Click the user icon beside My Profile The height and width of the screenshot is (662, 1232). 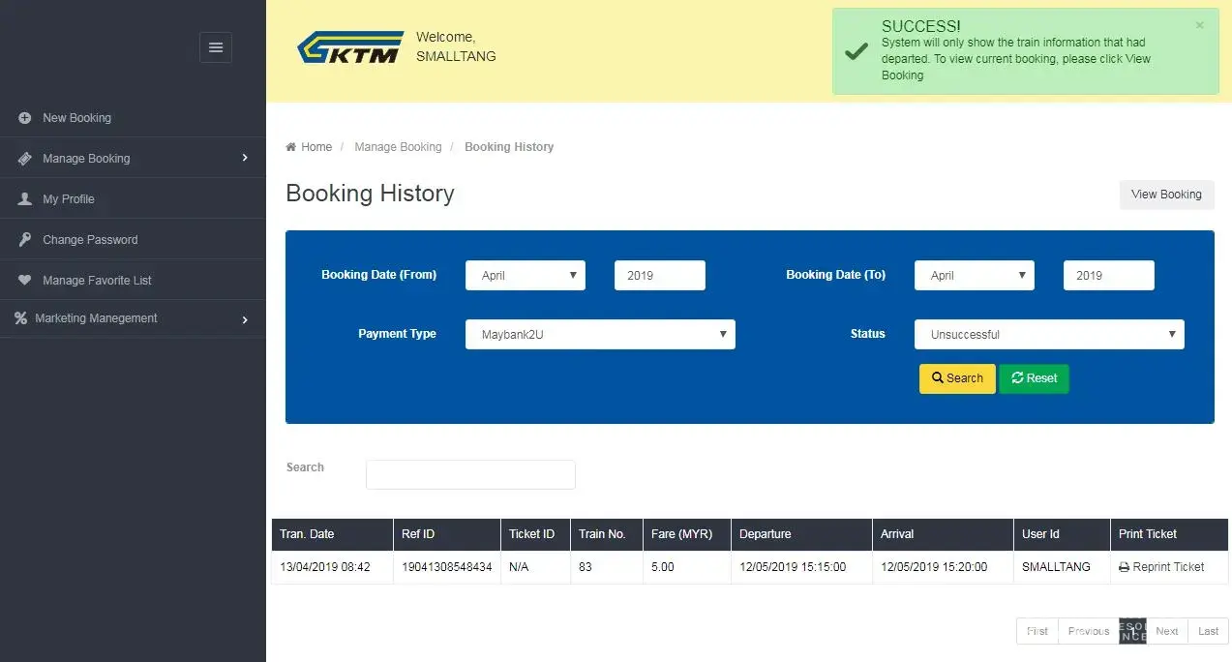pyautogui.click(x=25, y=199)
